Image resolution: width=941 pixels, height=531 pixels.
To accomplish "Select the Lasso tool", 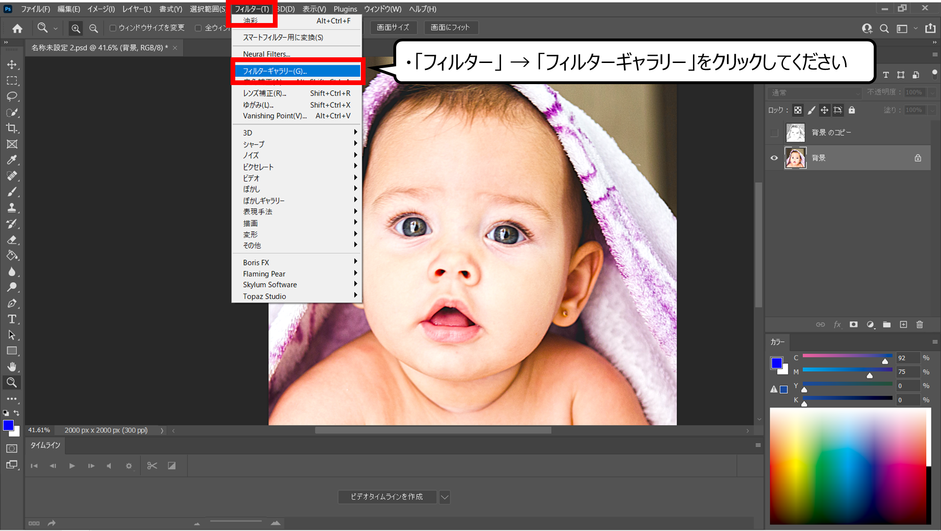I will [12, 96].
